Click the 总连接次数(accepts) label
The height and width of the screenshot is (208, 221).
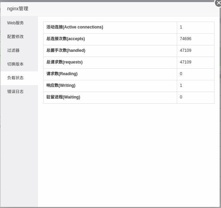point(65,39)
